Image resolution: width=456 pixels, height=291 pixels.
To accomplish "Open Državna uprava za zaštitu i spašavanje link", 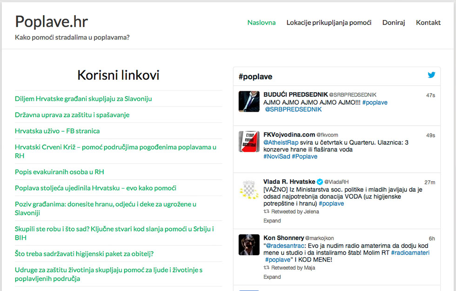I will (72, 115).
